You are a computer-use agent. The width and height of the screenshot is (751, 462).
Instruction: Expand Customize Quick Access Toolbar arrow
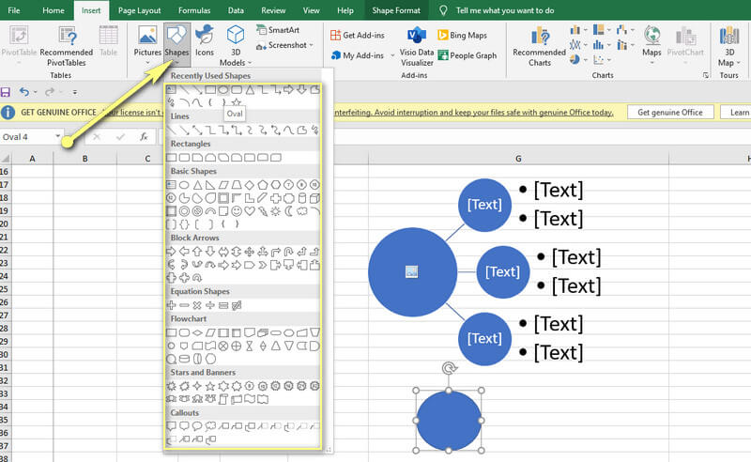[75, 92]
